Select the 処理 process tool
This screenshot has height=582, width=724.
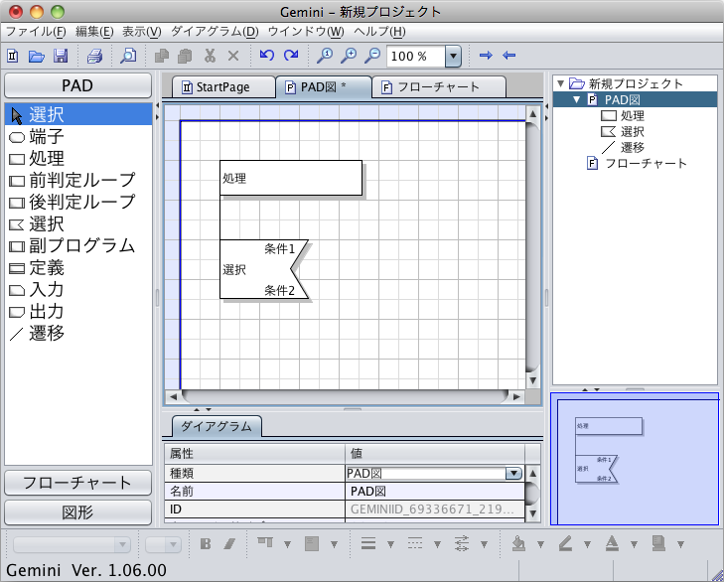click(x=78, y=159)
